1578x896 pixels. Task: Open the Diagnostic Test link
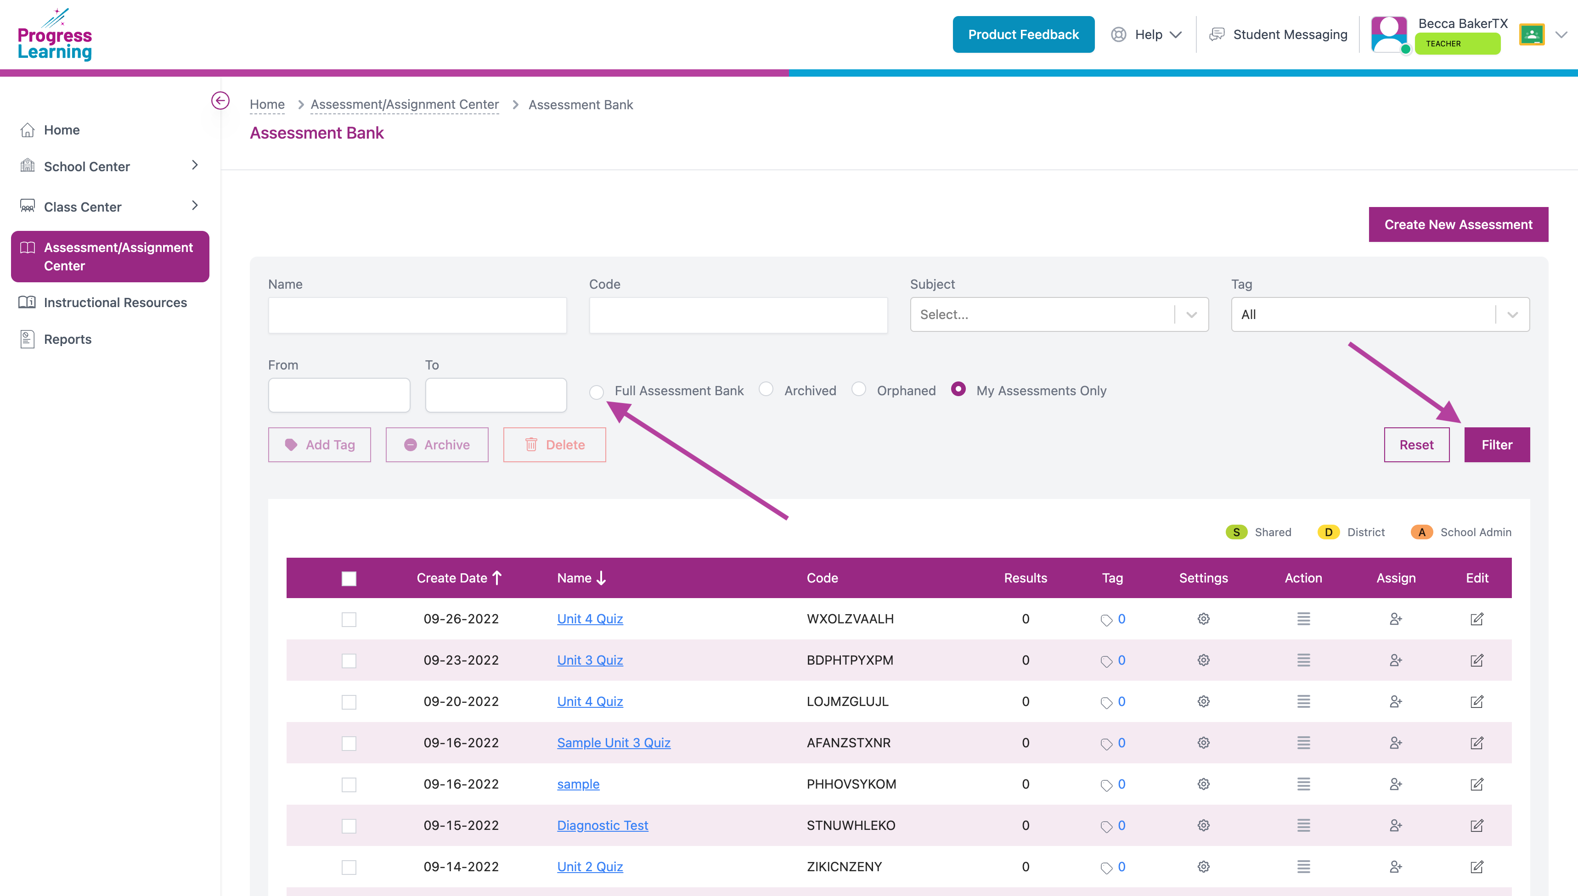point(602,825)
